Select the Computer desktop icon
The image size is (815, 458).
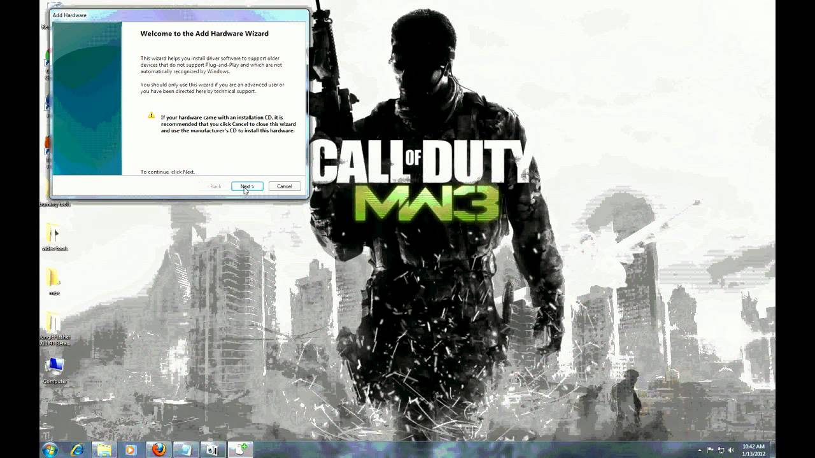(x=55, y=370)
